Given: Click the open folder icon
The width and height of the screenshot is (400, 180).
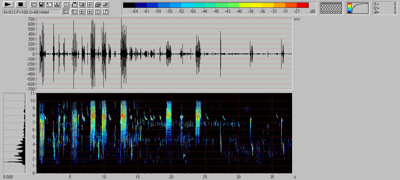Looking at the screenshot, I should coord(105,4).
